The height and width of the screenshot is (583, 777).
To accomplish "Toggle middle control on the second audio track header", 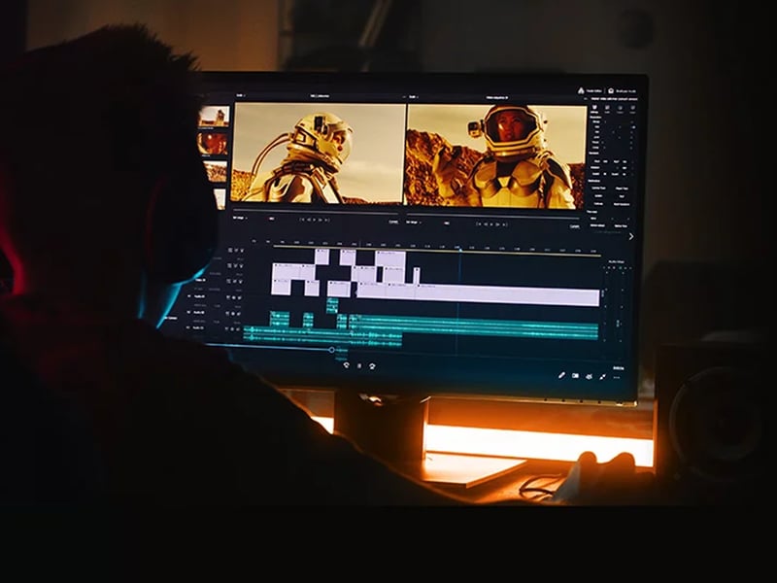I will click(x=235, y=313).
